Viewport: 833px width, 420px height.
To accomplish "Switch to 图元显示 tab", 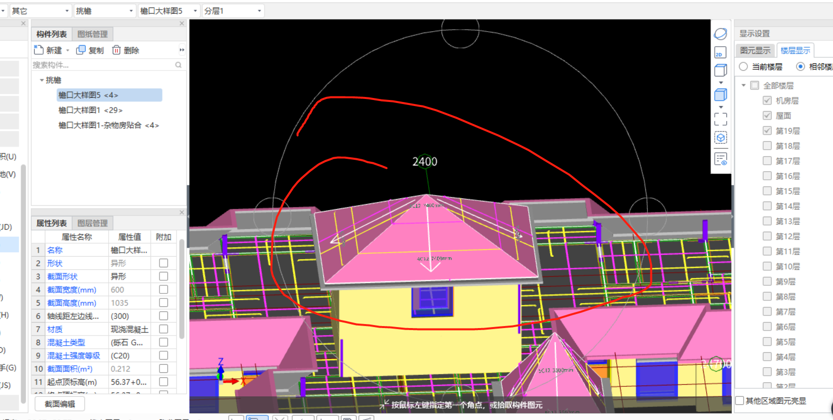I will 755,50.
